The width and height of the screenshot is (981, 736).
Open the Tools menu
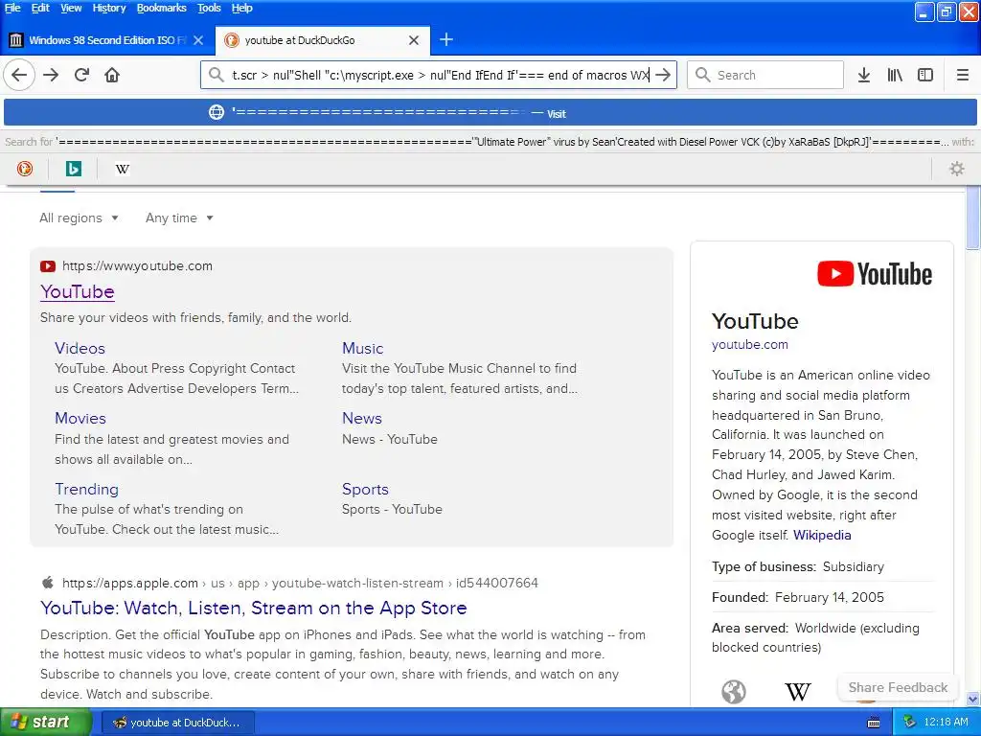tap(209, 8)
